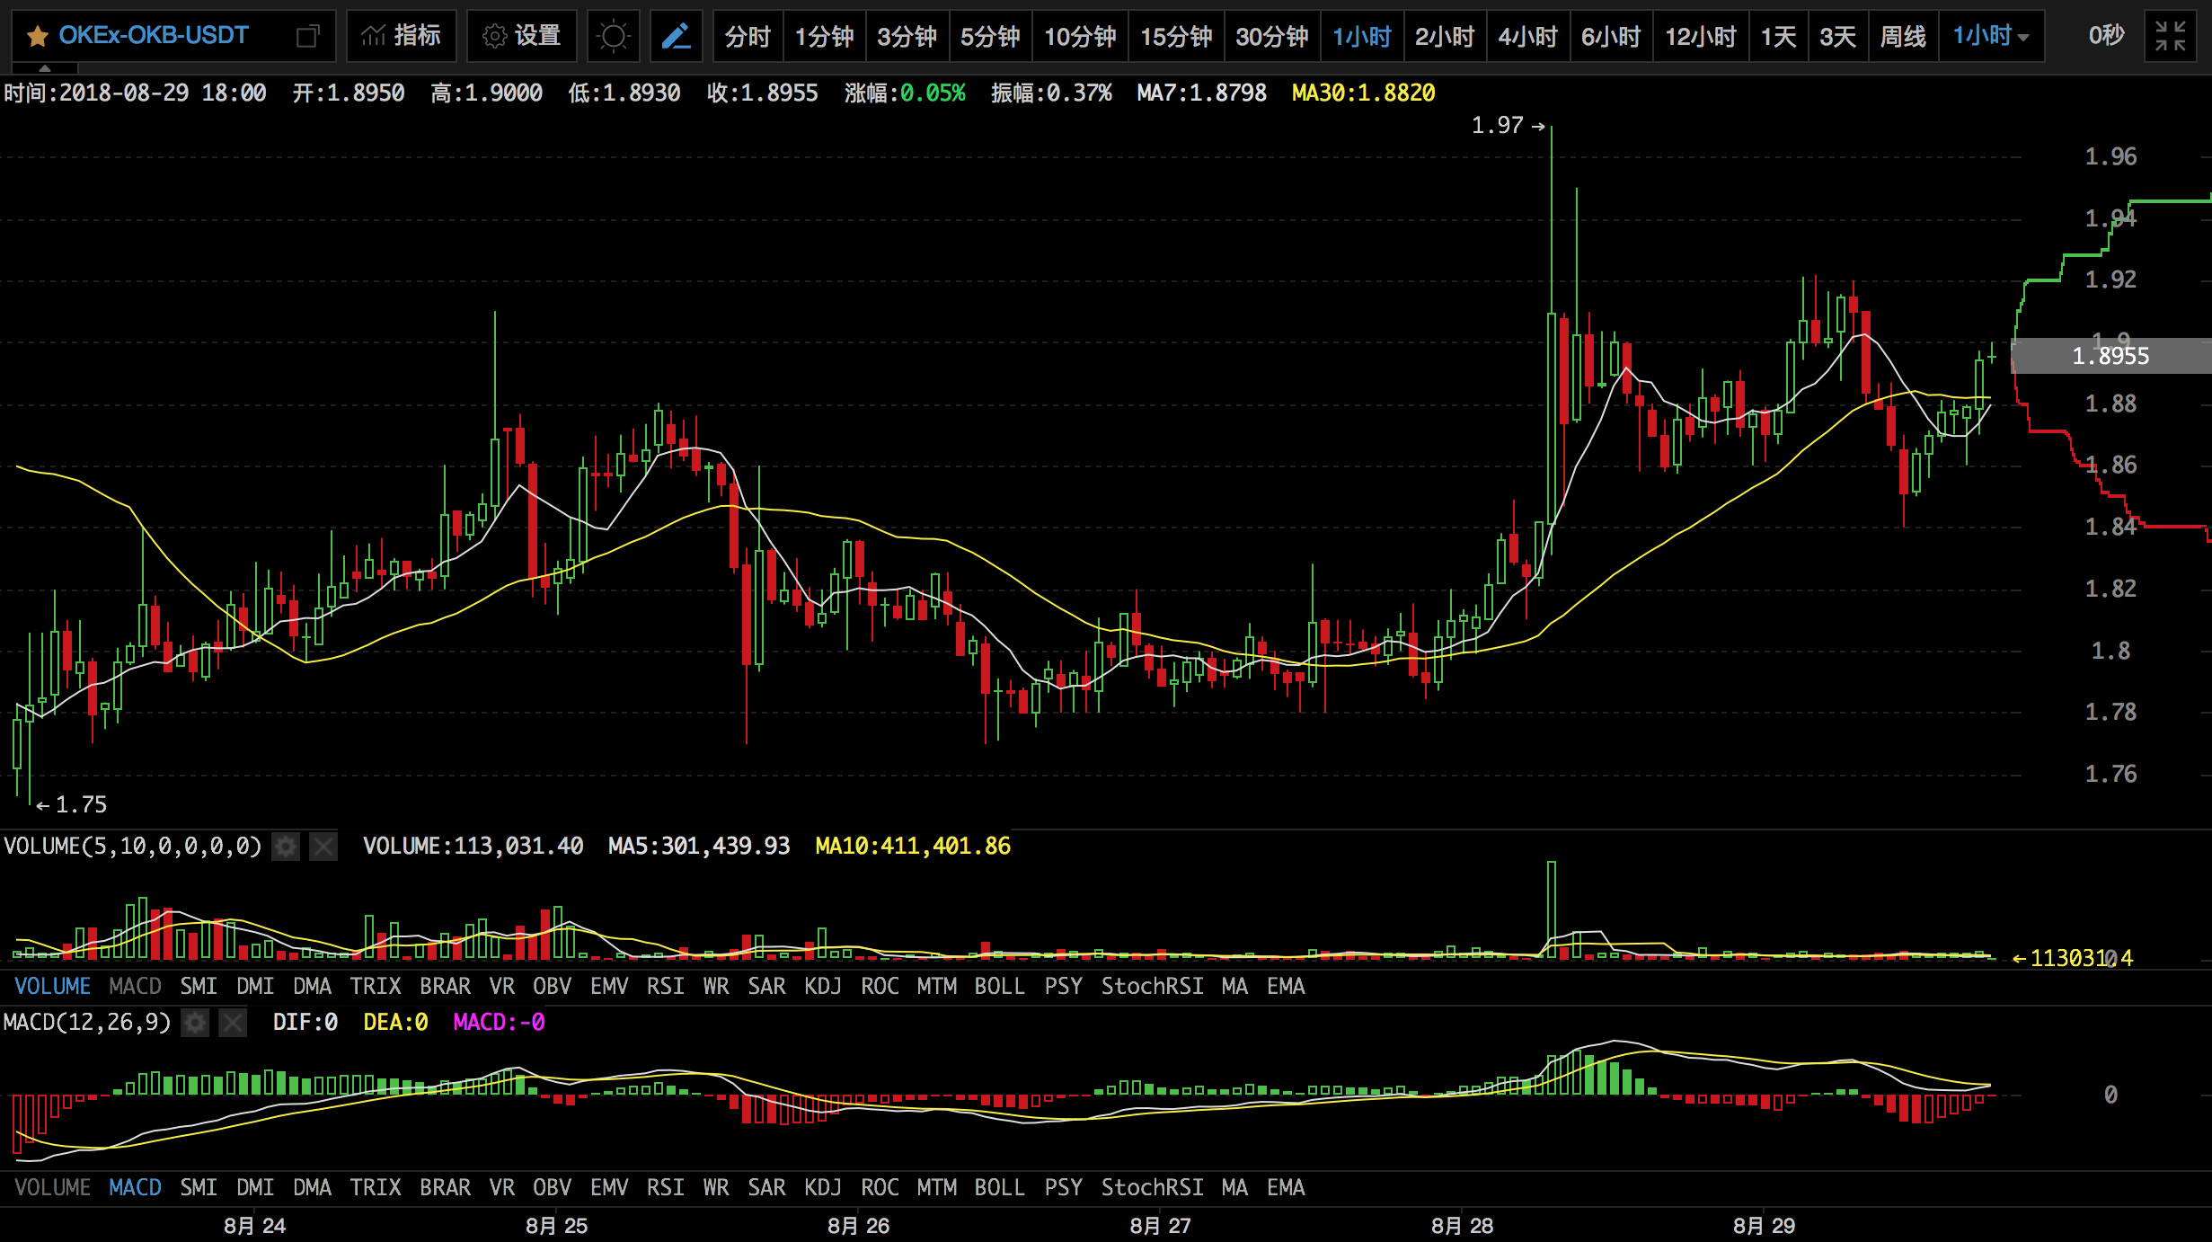Select MTM in the MACD panel tabs
Screen dimensions: 2212x1242
(937, 1187)
